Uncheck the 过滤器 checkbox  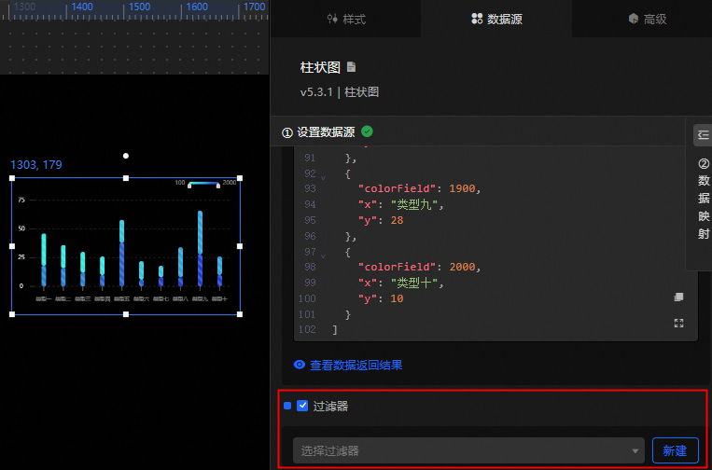tap(302, 406)
